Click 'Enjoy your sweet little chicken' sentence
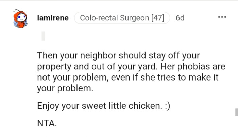 (98, 106)
